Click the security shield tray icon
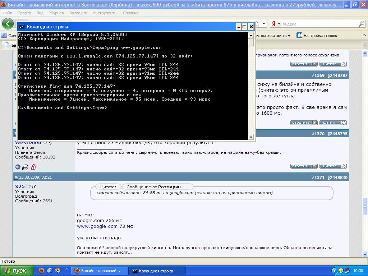 pos(341,271)
